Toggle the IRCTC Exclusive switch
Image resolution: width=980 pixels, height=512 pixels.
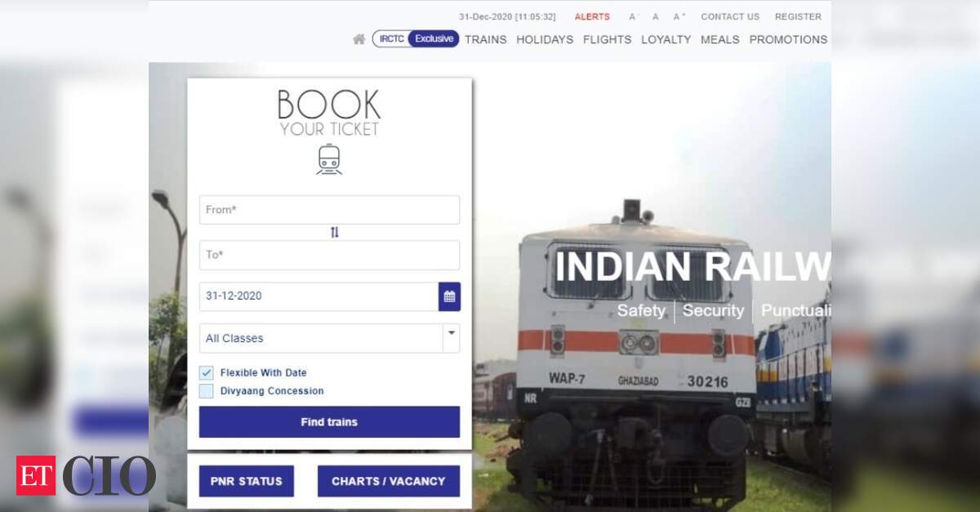(416, 39)
